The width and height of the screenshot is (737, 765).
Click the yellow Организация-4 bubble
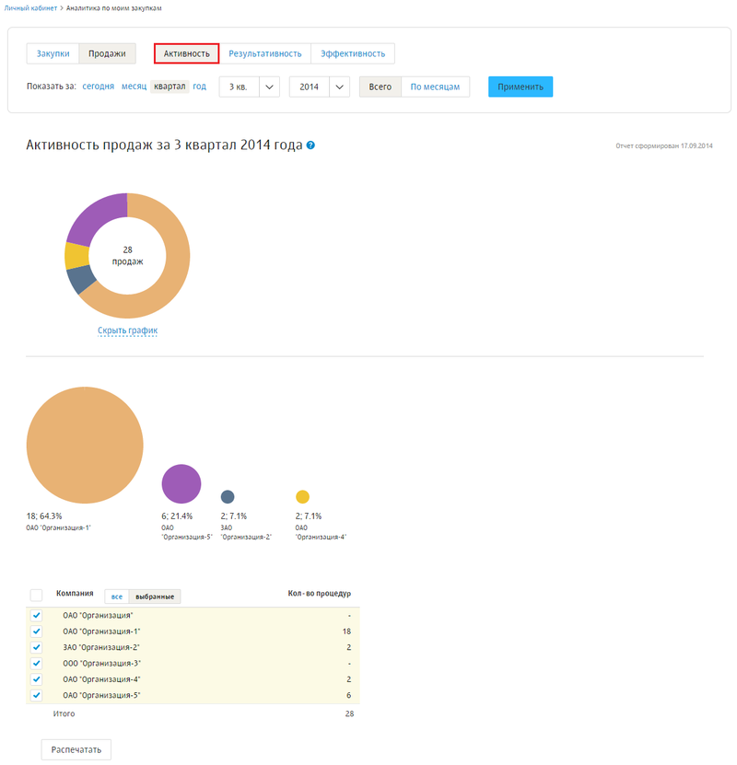pos(302,496)
